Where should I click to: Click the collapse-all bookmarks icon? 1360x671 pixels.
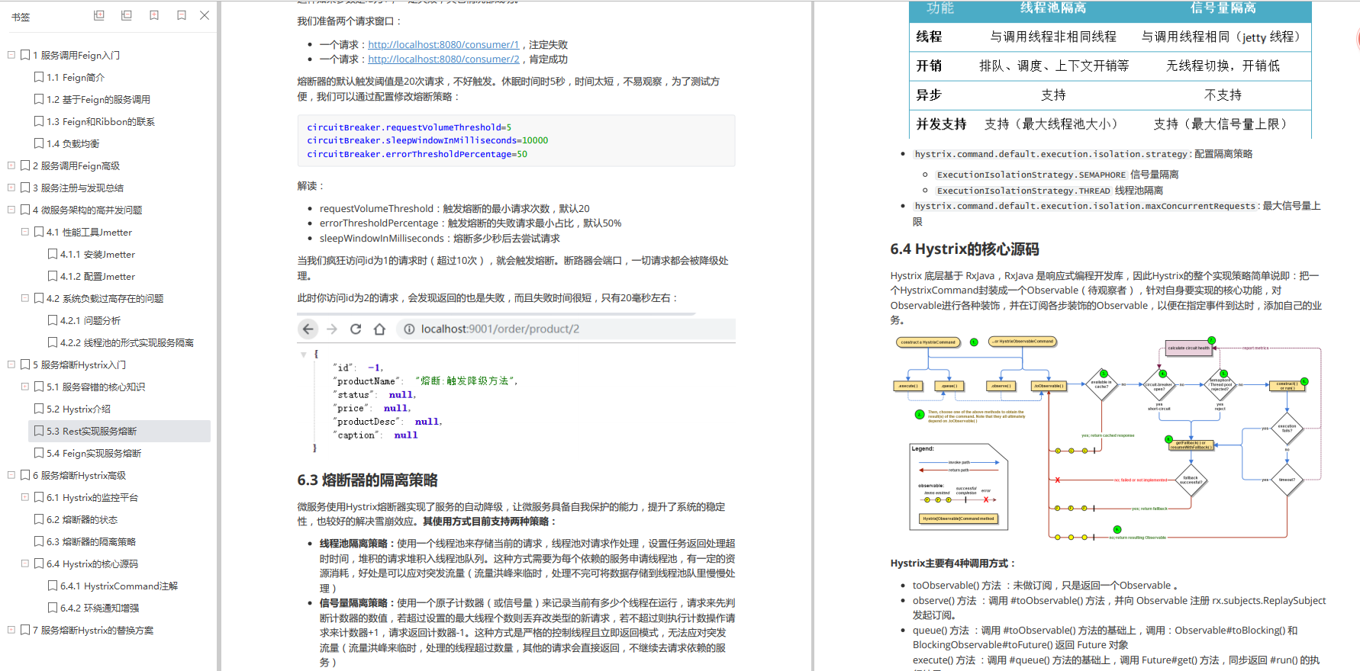(127, 15)
